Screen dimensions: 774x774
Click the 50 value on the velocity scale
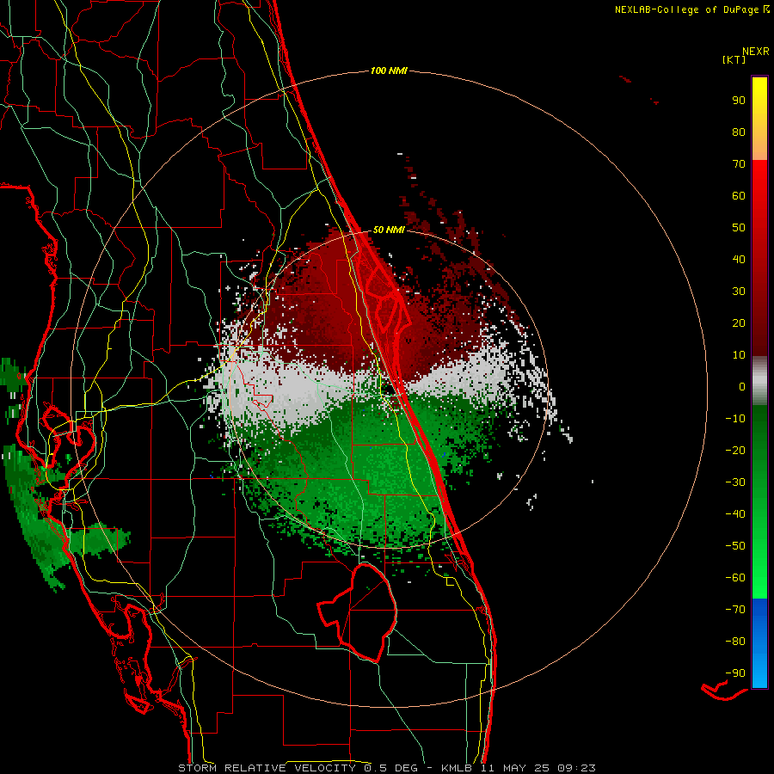tap(739, 228)
